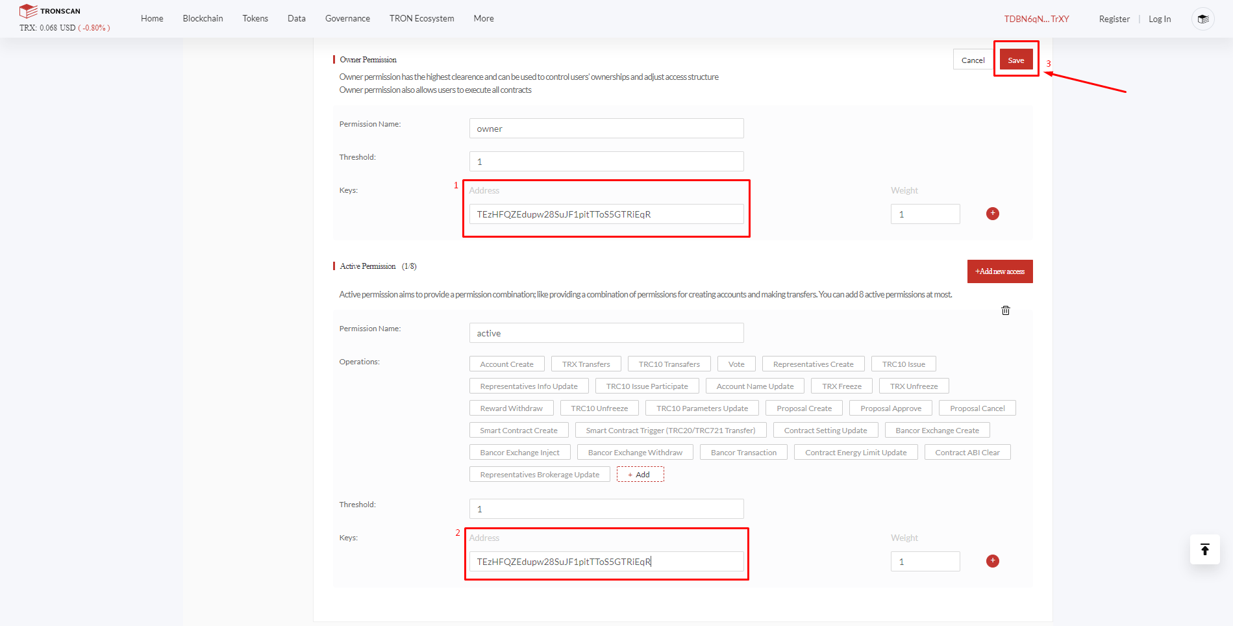Delete the active permission via trash icon
Image resolution: width=1233 pixels, height=626 pixels.
(x=1006, y=310)
